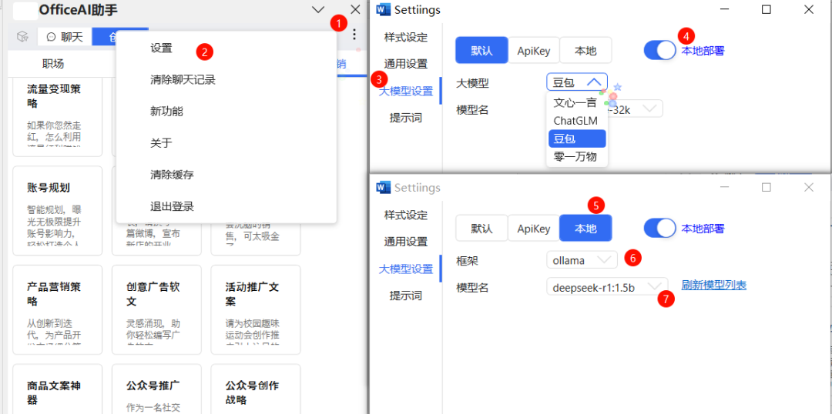Open 大模型设置 in upper Settiings sidebar
The width and height of the screenshot is (832, 414).
point(406,91)
